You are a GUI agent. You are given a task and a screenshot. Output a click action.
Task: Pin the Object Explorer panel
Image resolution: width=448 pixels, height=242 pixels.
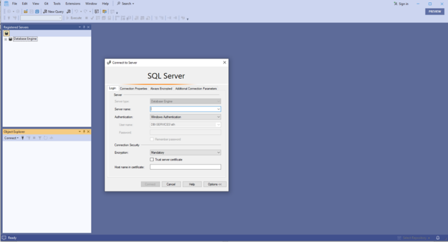point(84,131)
